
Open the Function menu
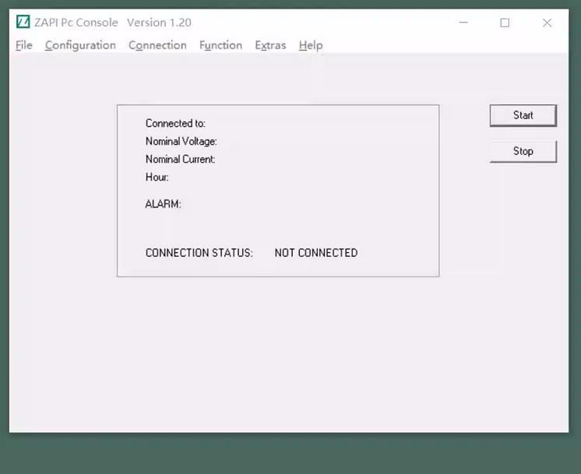click(x=220, y=45)
